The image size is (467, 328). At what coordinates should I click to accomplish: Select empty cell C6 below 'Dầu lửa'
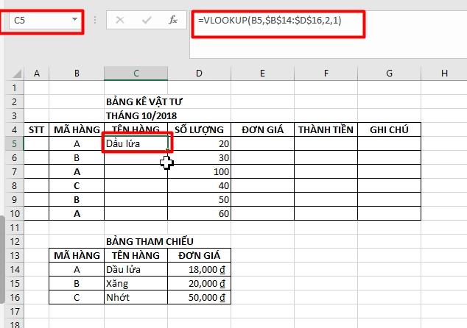[136, 158]
